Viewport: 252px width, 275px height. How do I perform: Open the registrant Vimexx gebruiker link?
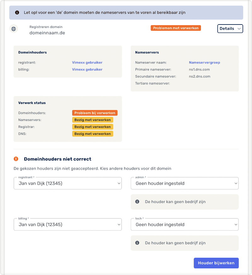(x=87, y=63)
